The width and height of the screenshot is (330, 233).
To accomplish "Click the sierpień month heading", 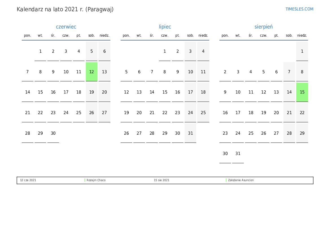I will (263, 27).
